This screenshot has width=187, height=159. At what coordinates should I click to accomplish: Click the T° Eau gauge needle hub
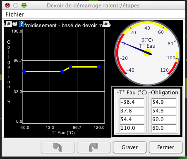(147, 52)
